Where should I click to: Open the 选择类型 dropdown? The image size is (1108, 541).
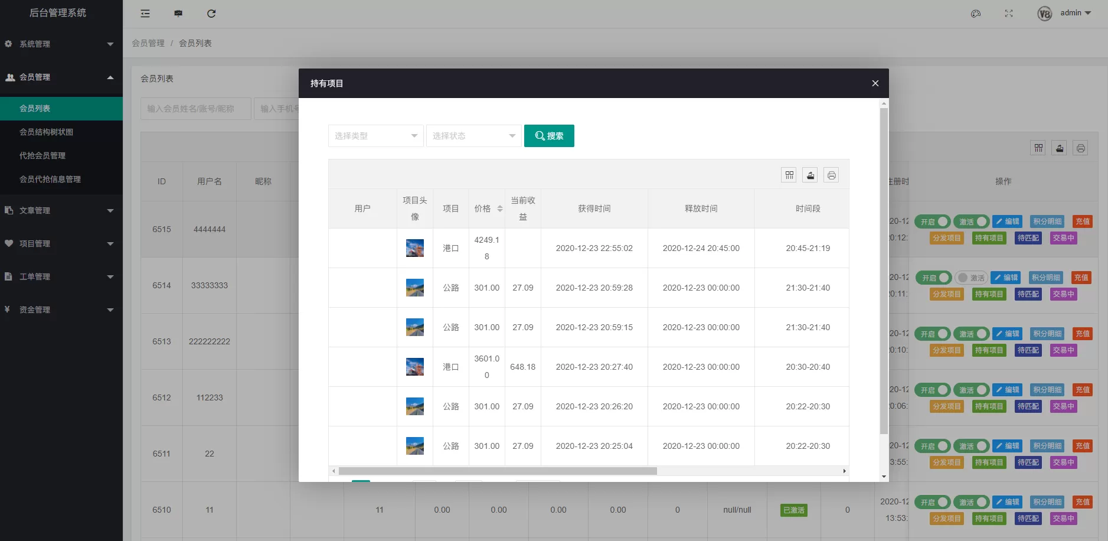(x=375, y=136)
